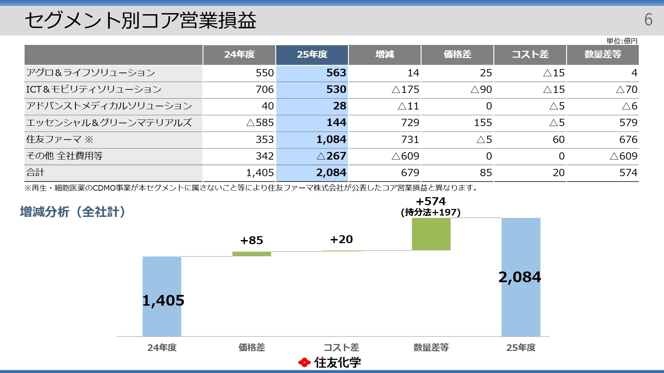Click the bold value 2,084 in the table
Screen dimensions: 664x373
pos(331,173)
